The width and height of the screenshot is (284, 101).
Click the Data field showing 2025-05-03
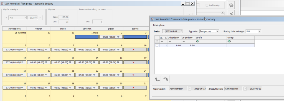pyautogui.click(x=173, y=31)
